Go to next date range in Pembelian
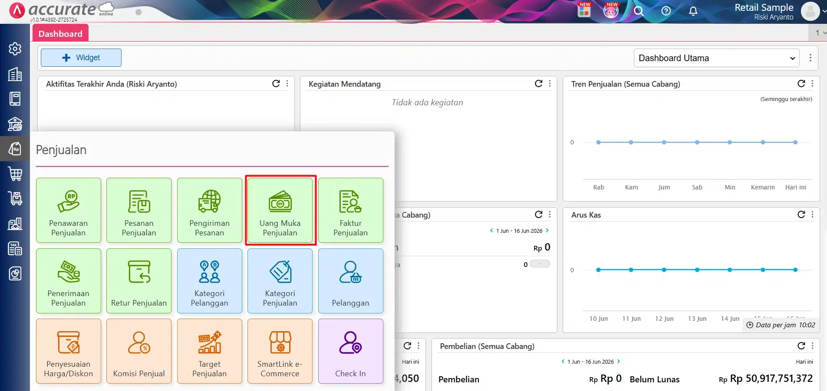This screenshot has height=391, width=827. click(x=619, y=362)
